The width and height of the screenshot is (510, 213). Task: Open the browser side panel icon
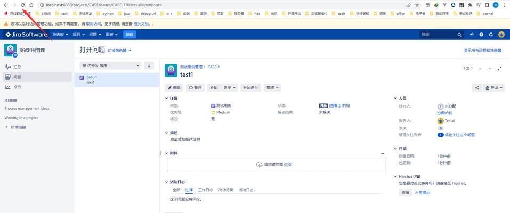click(x=487, y=5)
